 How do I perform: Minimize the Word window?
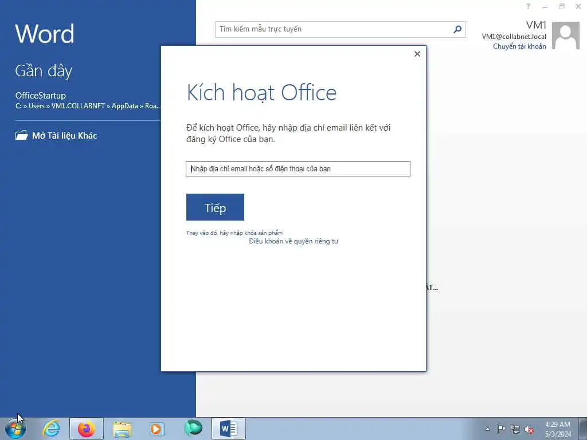tap(545, 7)
